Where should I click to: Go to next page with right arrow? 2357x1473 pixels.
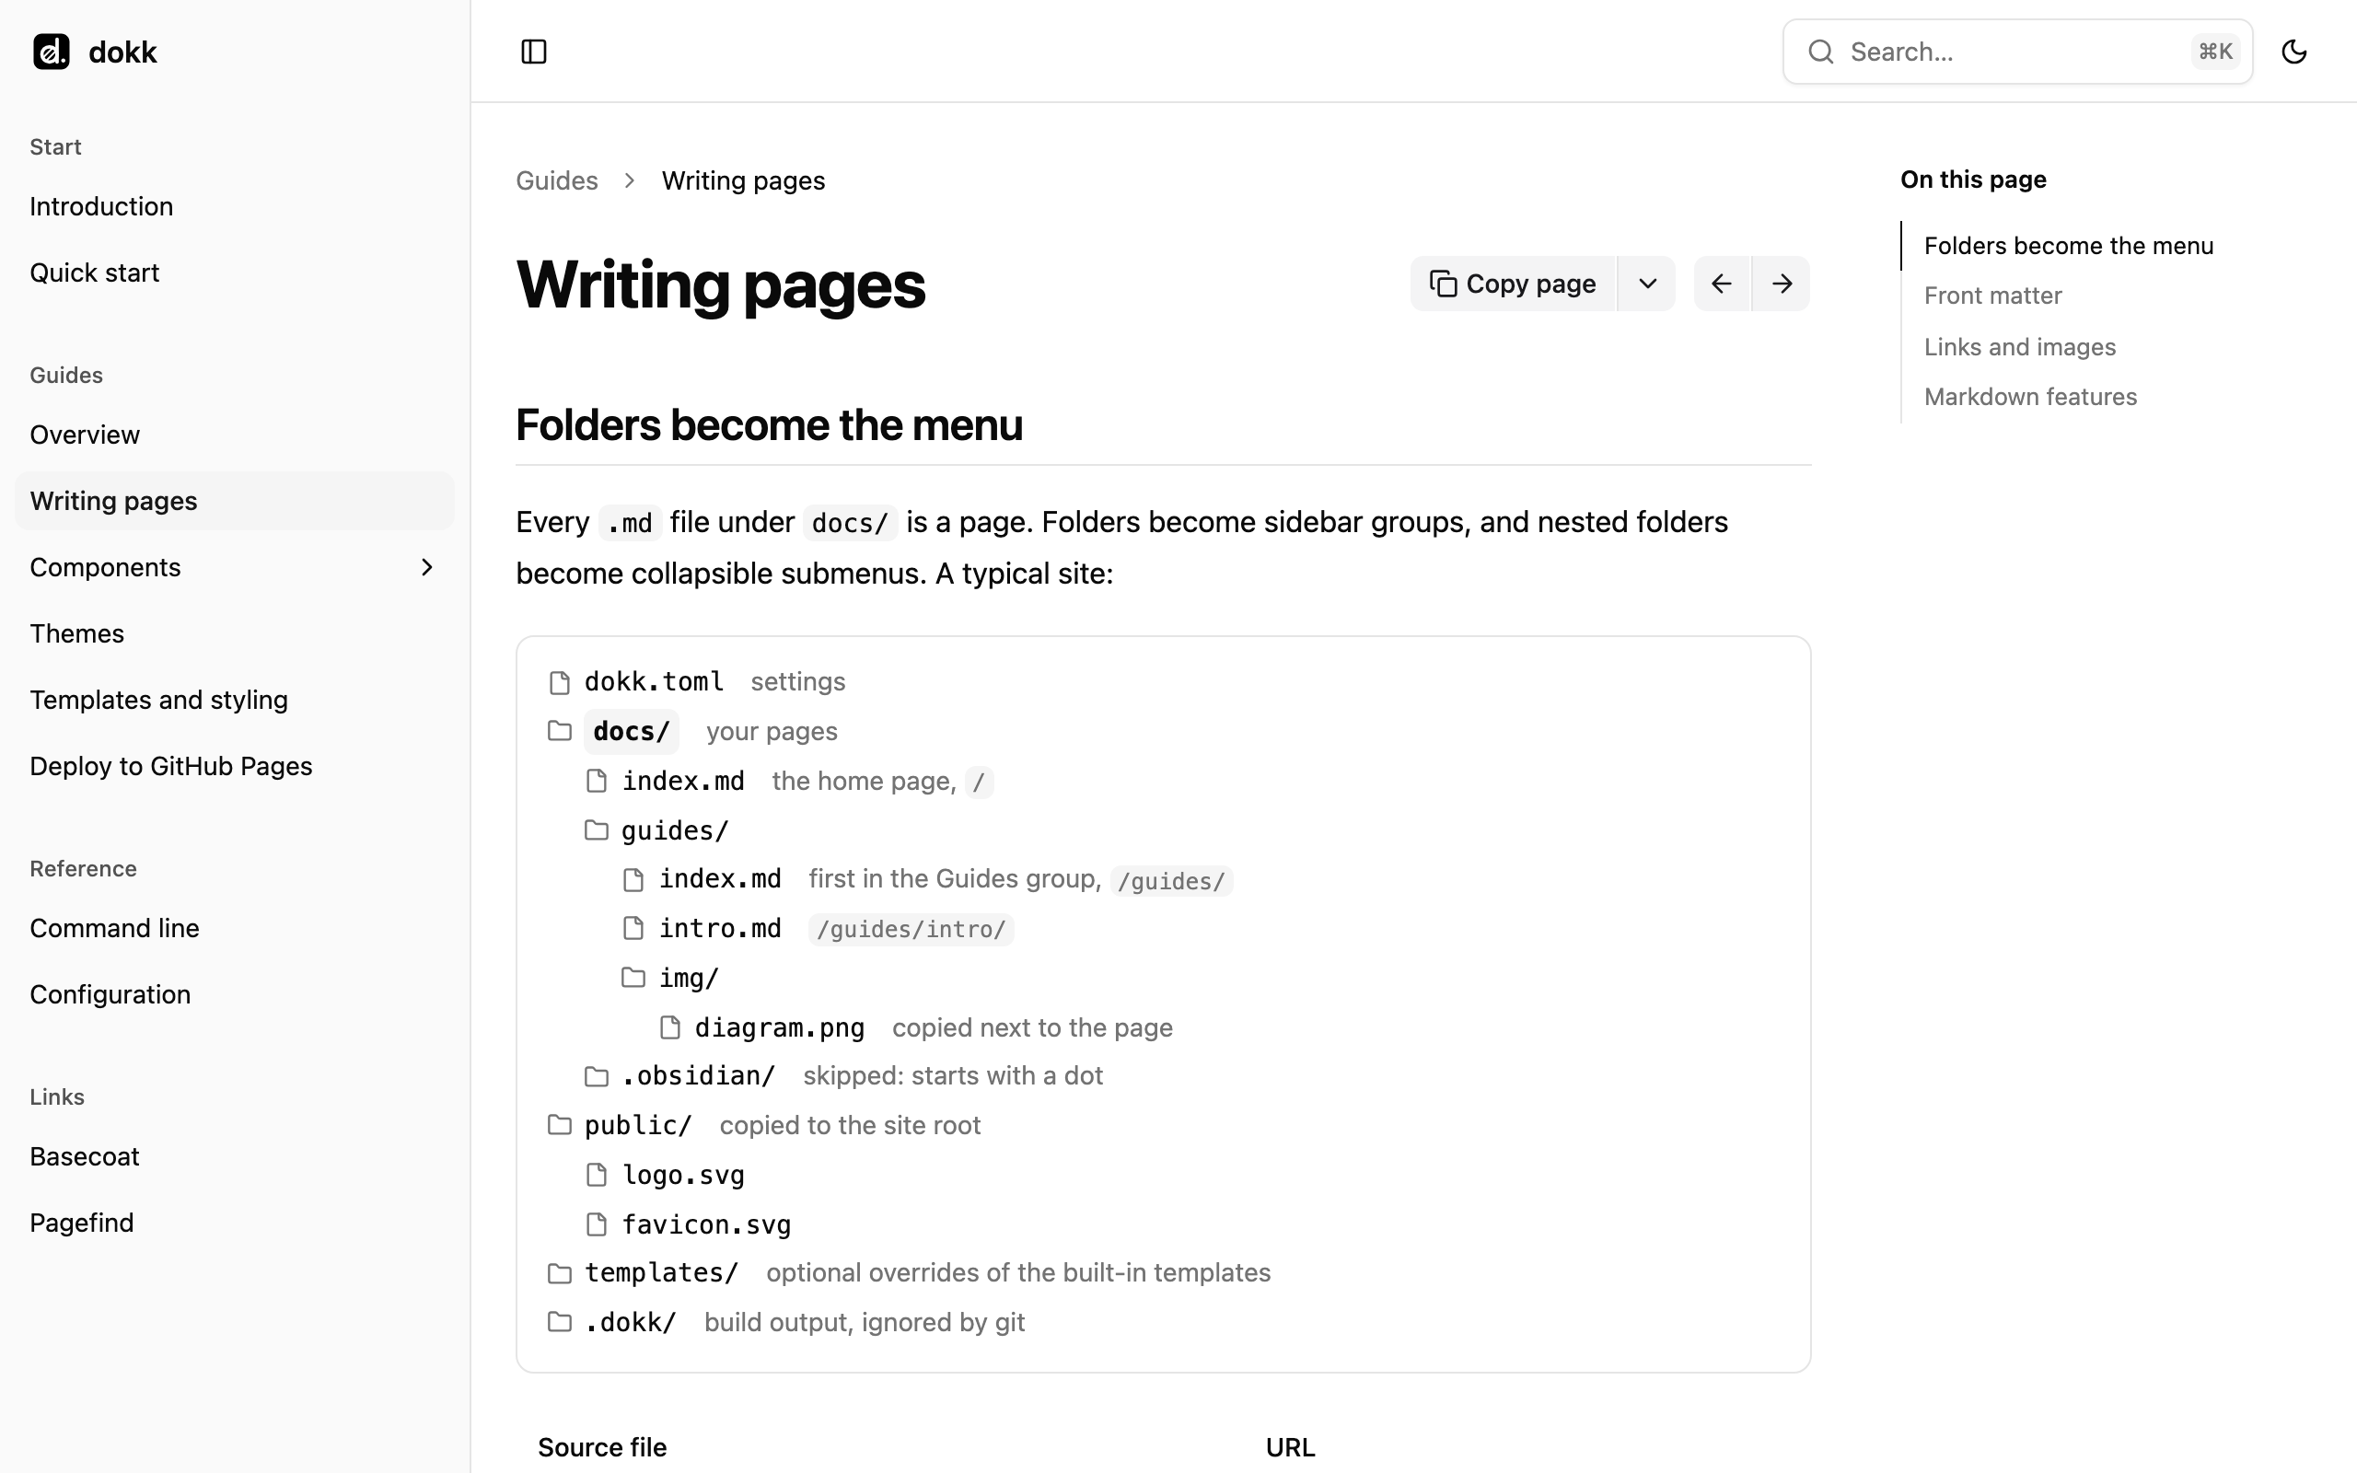(x=1782, y=284)
